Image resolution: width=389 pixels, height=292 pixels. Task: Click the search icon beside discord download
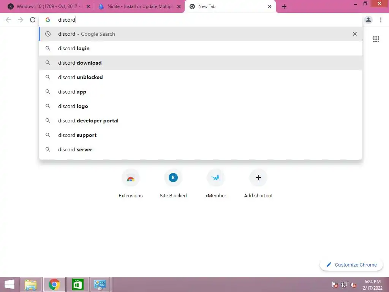point(48,63)
